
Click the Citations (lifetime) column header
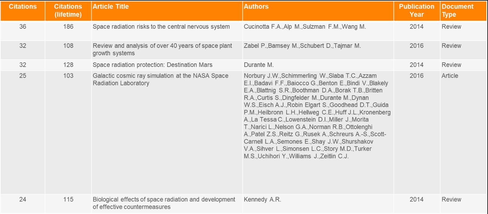pos(68,11)
